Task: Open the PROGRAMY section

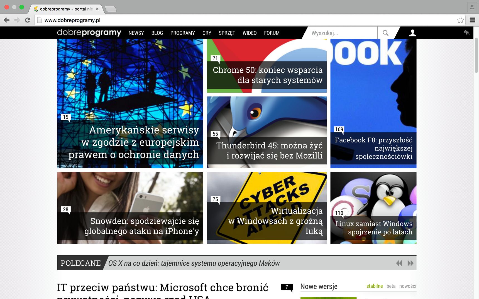Action: pyautogui.click(x=183, y=33)
